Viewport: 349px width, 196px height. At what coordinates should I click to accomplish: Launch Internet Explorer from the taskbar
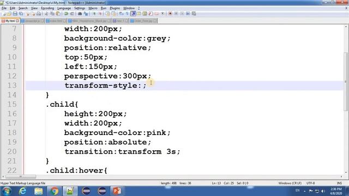tap(22, 191)
